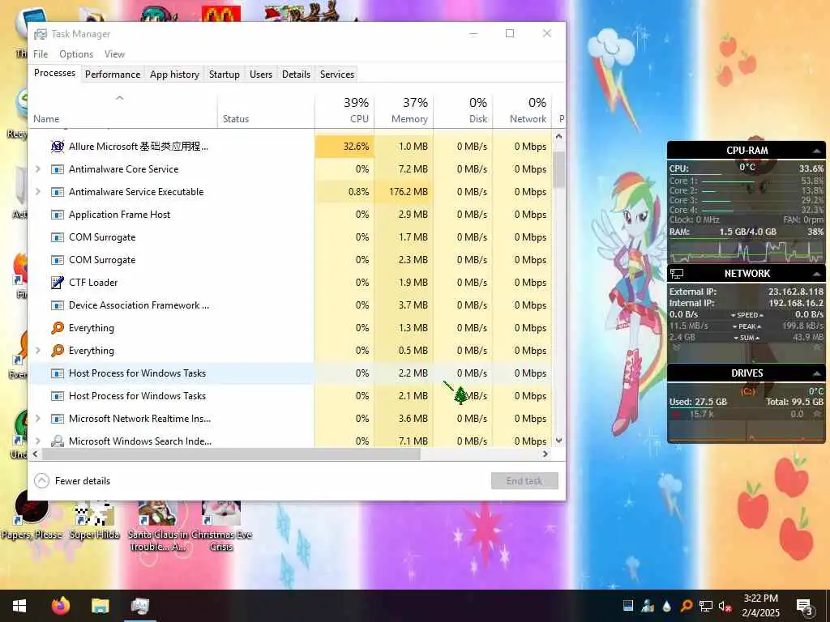Click the Antimalware Service Executable icon
830x622 pixels.
pyautogui.click(x=58, y=192)
